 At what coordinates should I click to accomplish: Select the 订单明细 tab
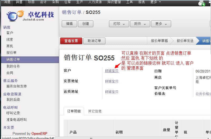click(74, 111)
